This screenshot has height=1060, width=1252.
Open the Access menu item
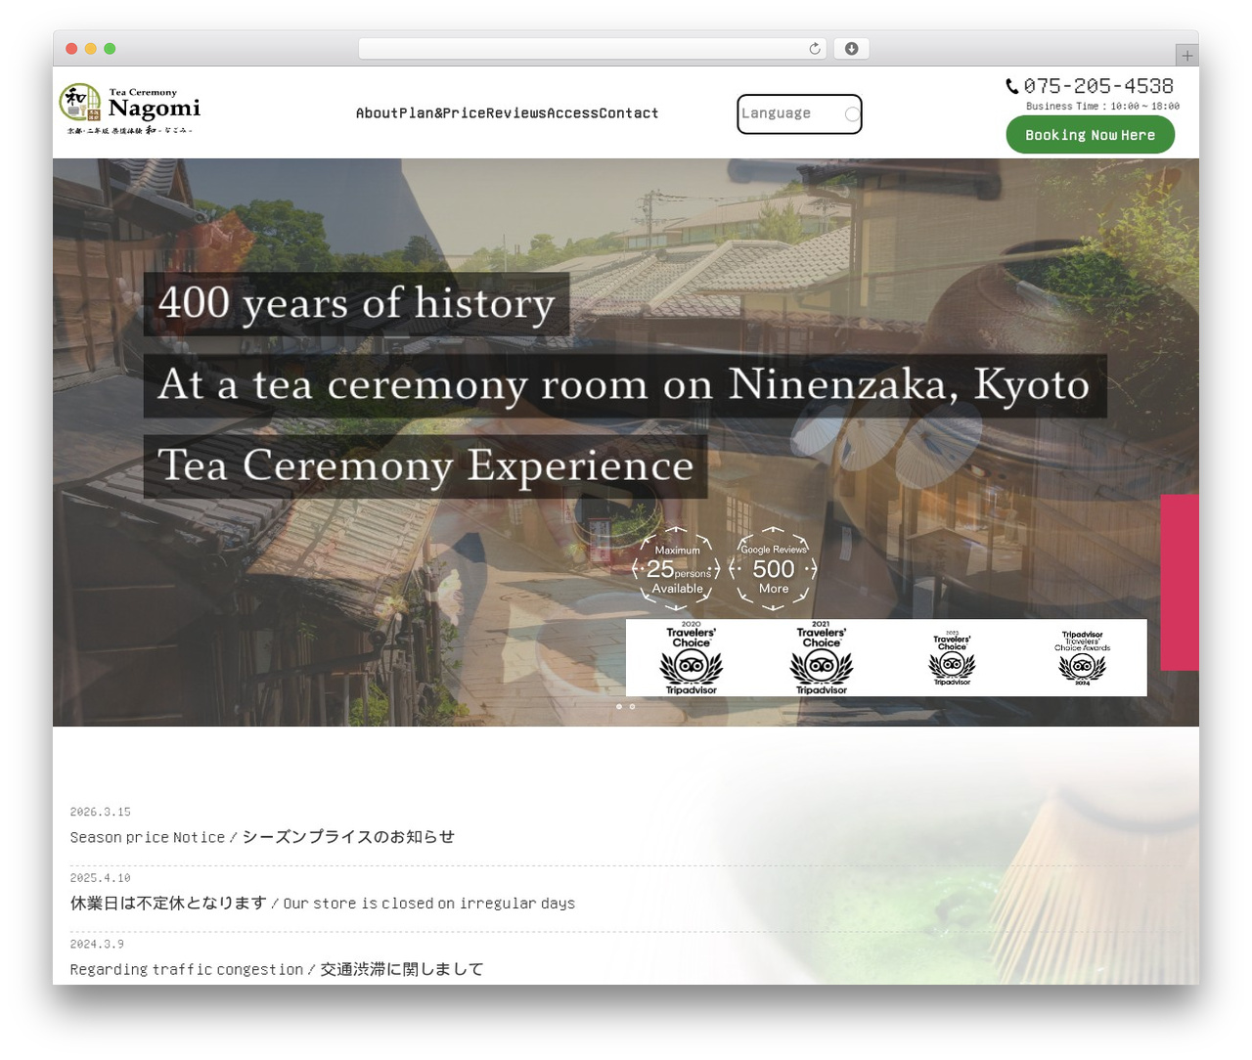(573, 113)
